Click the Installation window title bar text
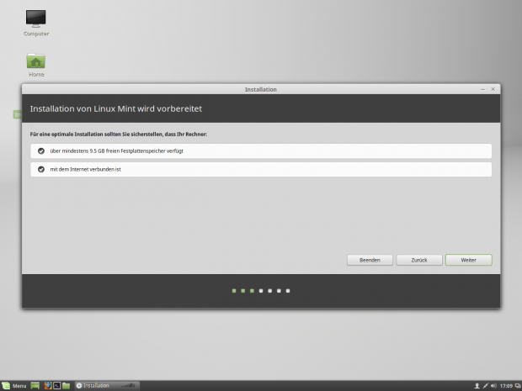Viewport: 522px width, 391px height. tap(261, 89)
